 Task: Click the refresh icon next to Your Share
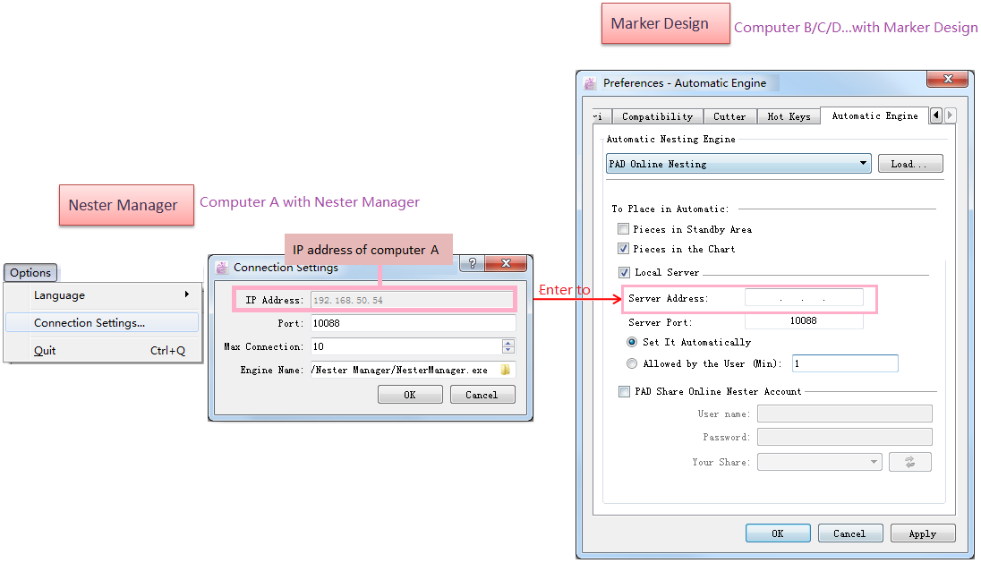(909, 462)
